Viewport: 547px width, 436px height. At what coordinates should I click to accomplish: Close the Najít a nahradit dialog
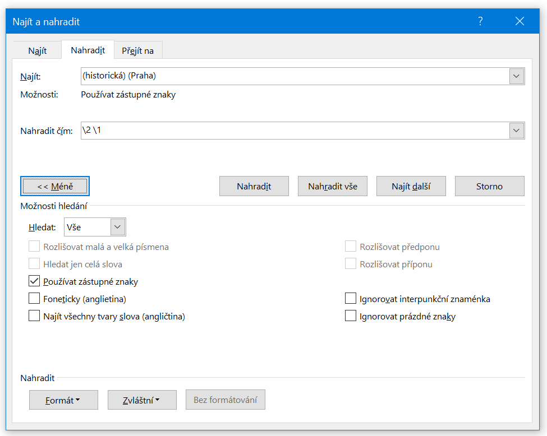[519, 21]
